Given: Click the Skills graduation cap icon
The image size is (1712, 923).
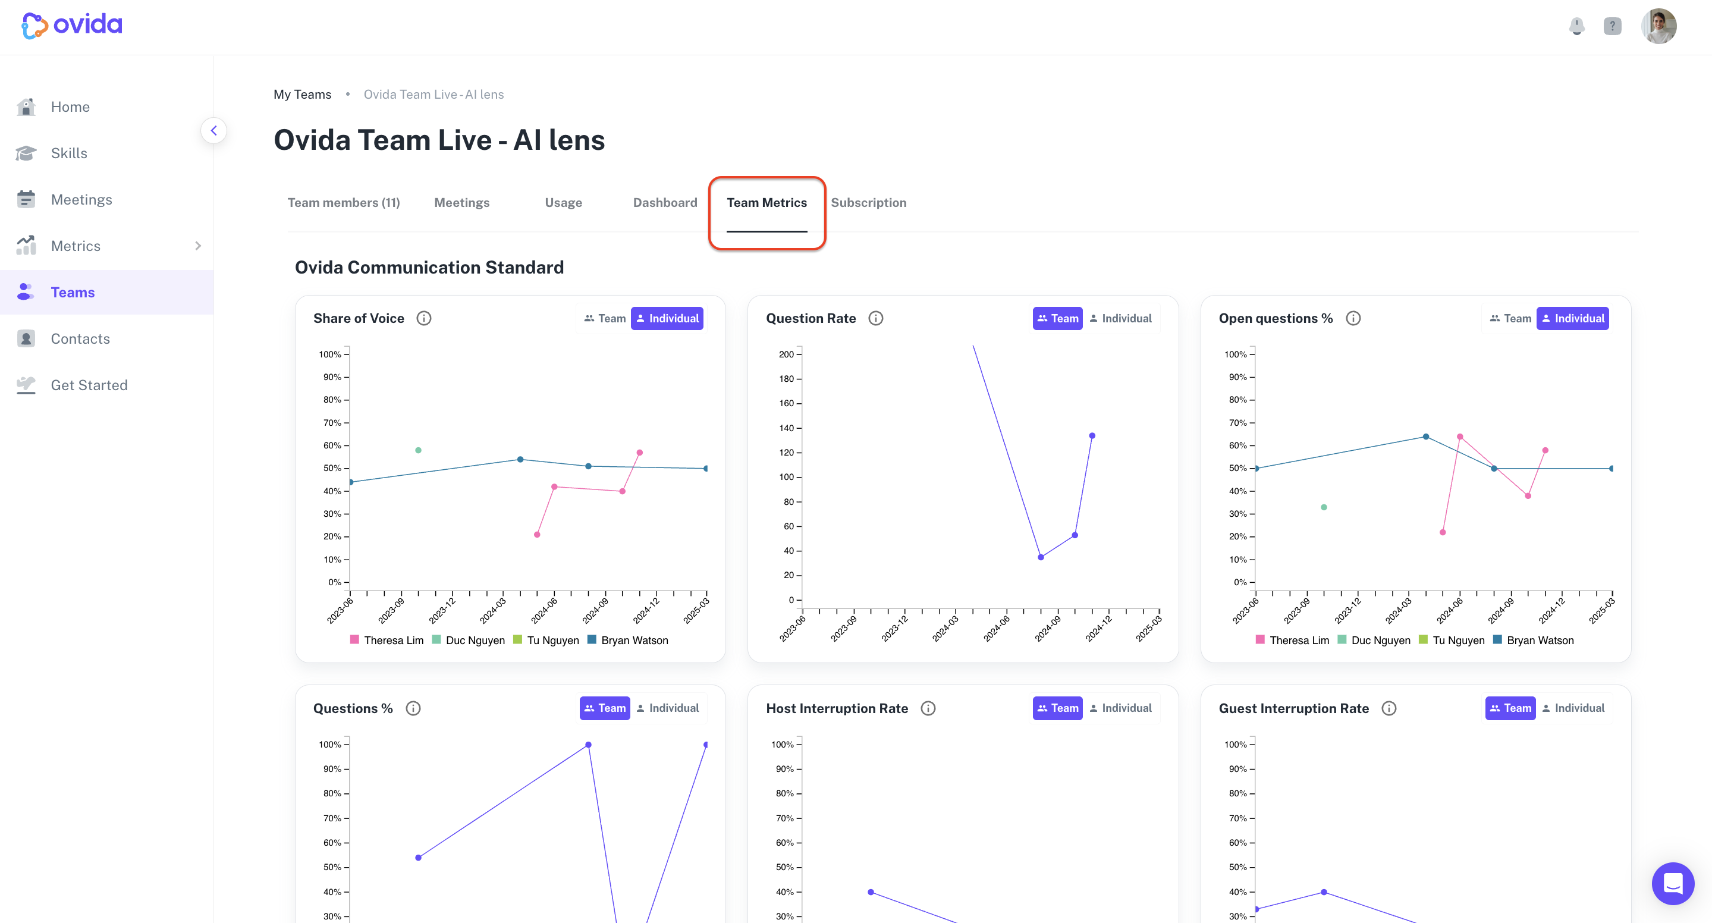Looking at the screenshot, I should [26, 153].
